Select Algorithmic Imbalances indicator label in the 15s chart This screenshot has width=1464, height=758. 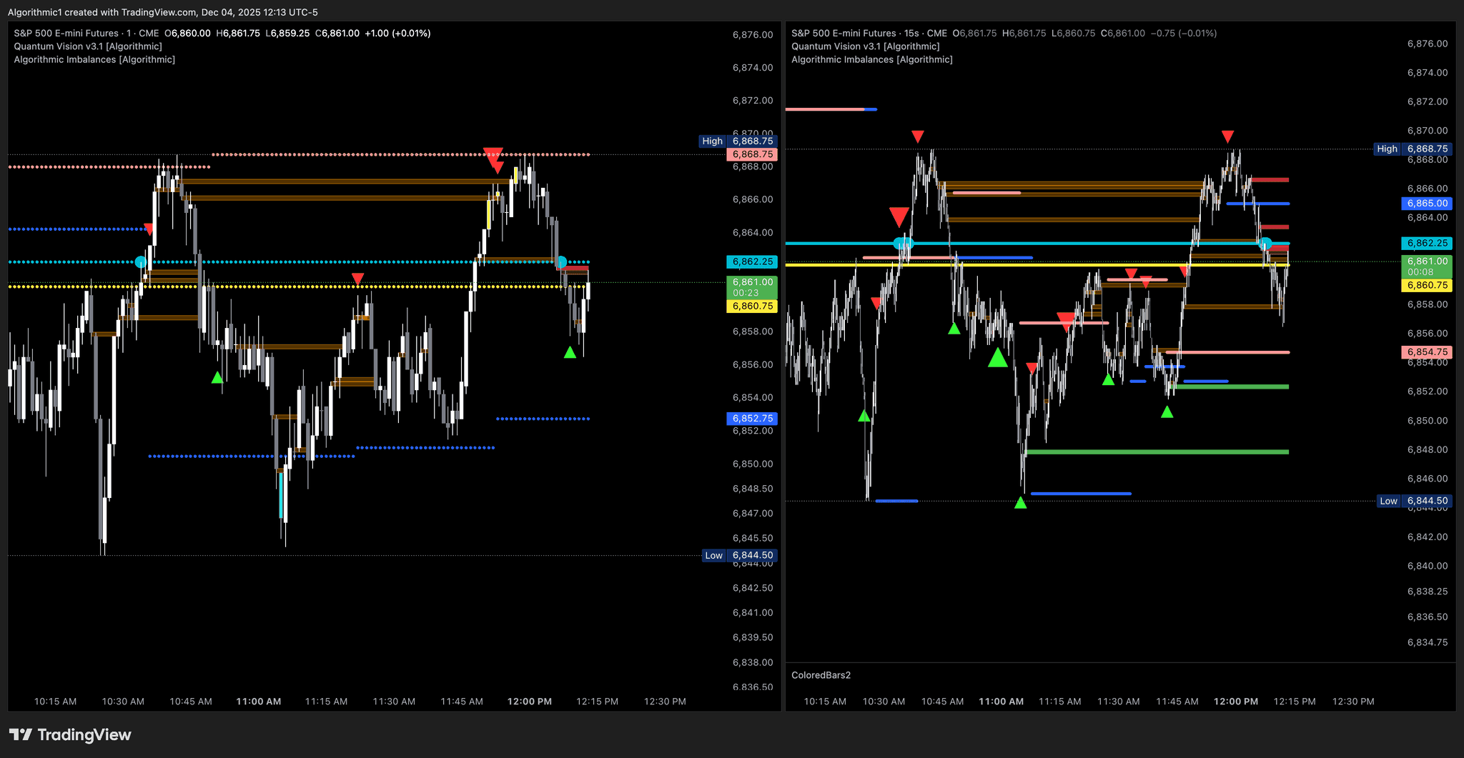point(872,59)
